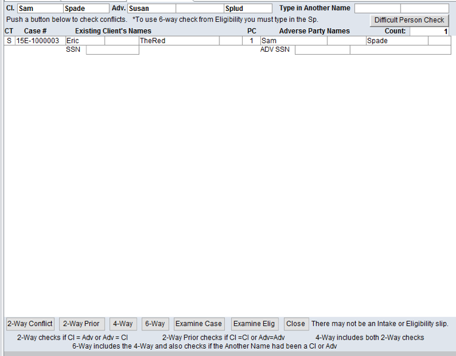Viewport: 456px width, 356px height.
Task: Click the first Type in Another Name box
Action: 377,9
